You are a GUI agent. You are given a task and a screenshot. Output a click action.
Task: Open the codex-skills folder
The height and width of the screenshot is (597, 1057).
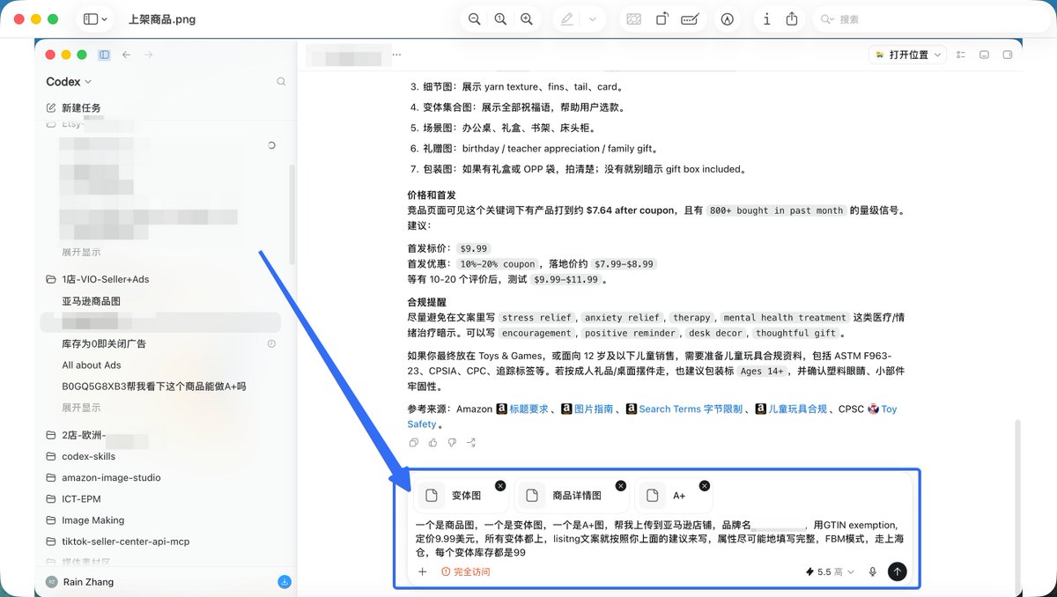pos(80,456)
